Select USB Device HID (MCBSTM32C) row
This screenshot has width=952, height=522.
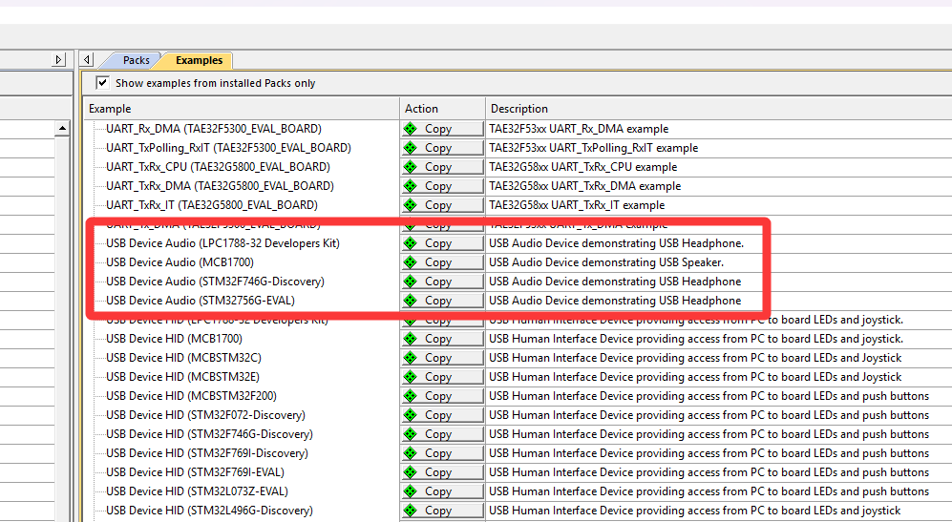click(x=184, y=358)
